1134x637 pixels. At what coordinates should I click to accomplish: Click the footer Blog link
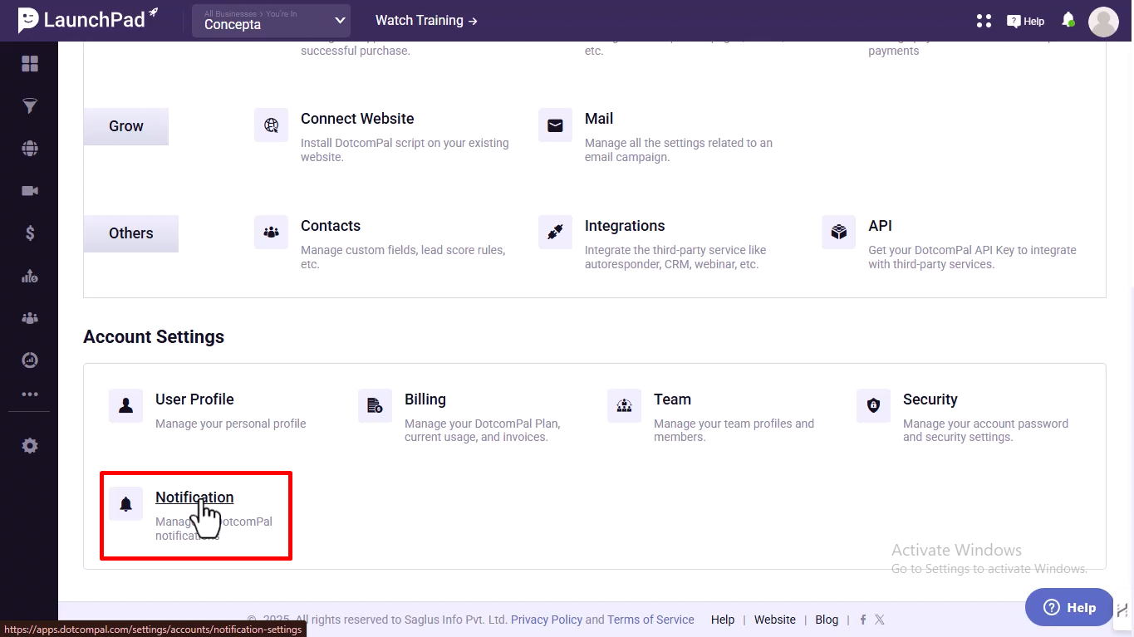pos(827,620)
